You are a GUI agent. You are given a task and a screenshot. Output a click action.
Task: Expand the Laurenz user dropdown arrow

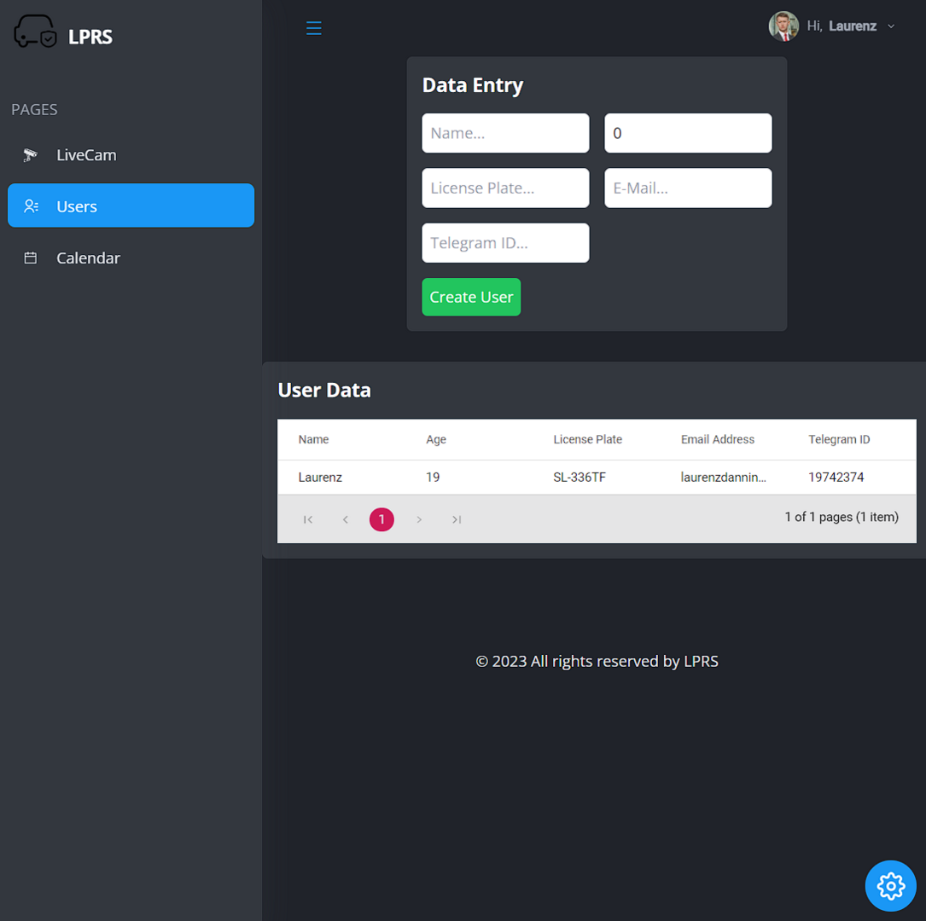click(891, 26)
